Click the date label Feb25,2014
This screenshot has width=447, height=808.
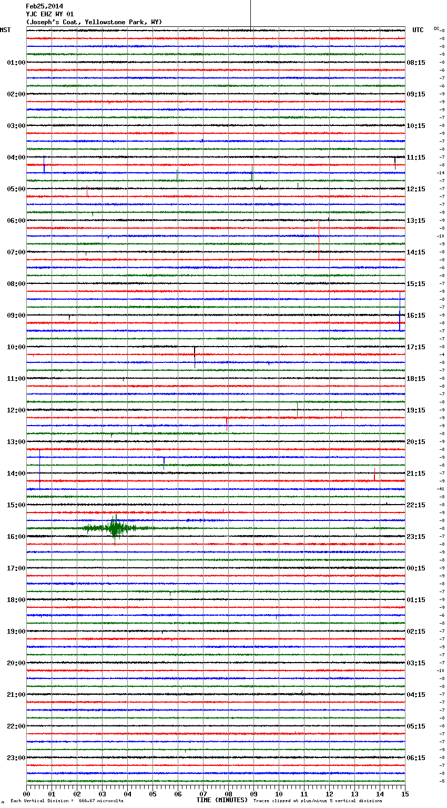[x=44, y=6]
